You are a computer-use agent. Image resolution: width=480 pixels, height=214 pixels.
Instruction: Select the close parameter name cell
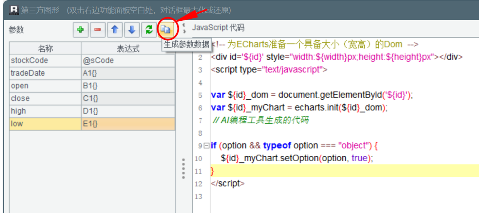tap(45, 99)
